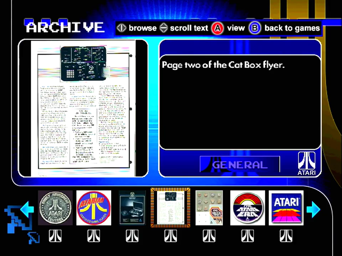Screen dimensions: 342x256
Task: Click Atari logo icon under console ad
Action: [x=132, y=236]
